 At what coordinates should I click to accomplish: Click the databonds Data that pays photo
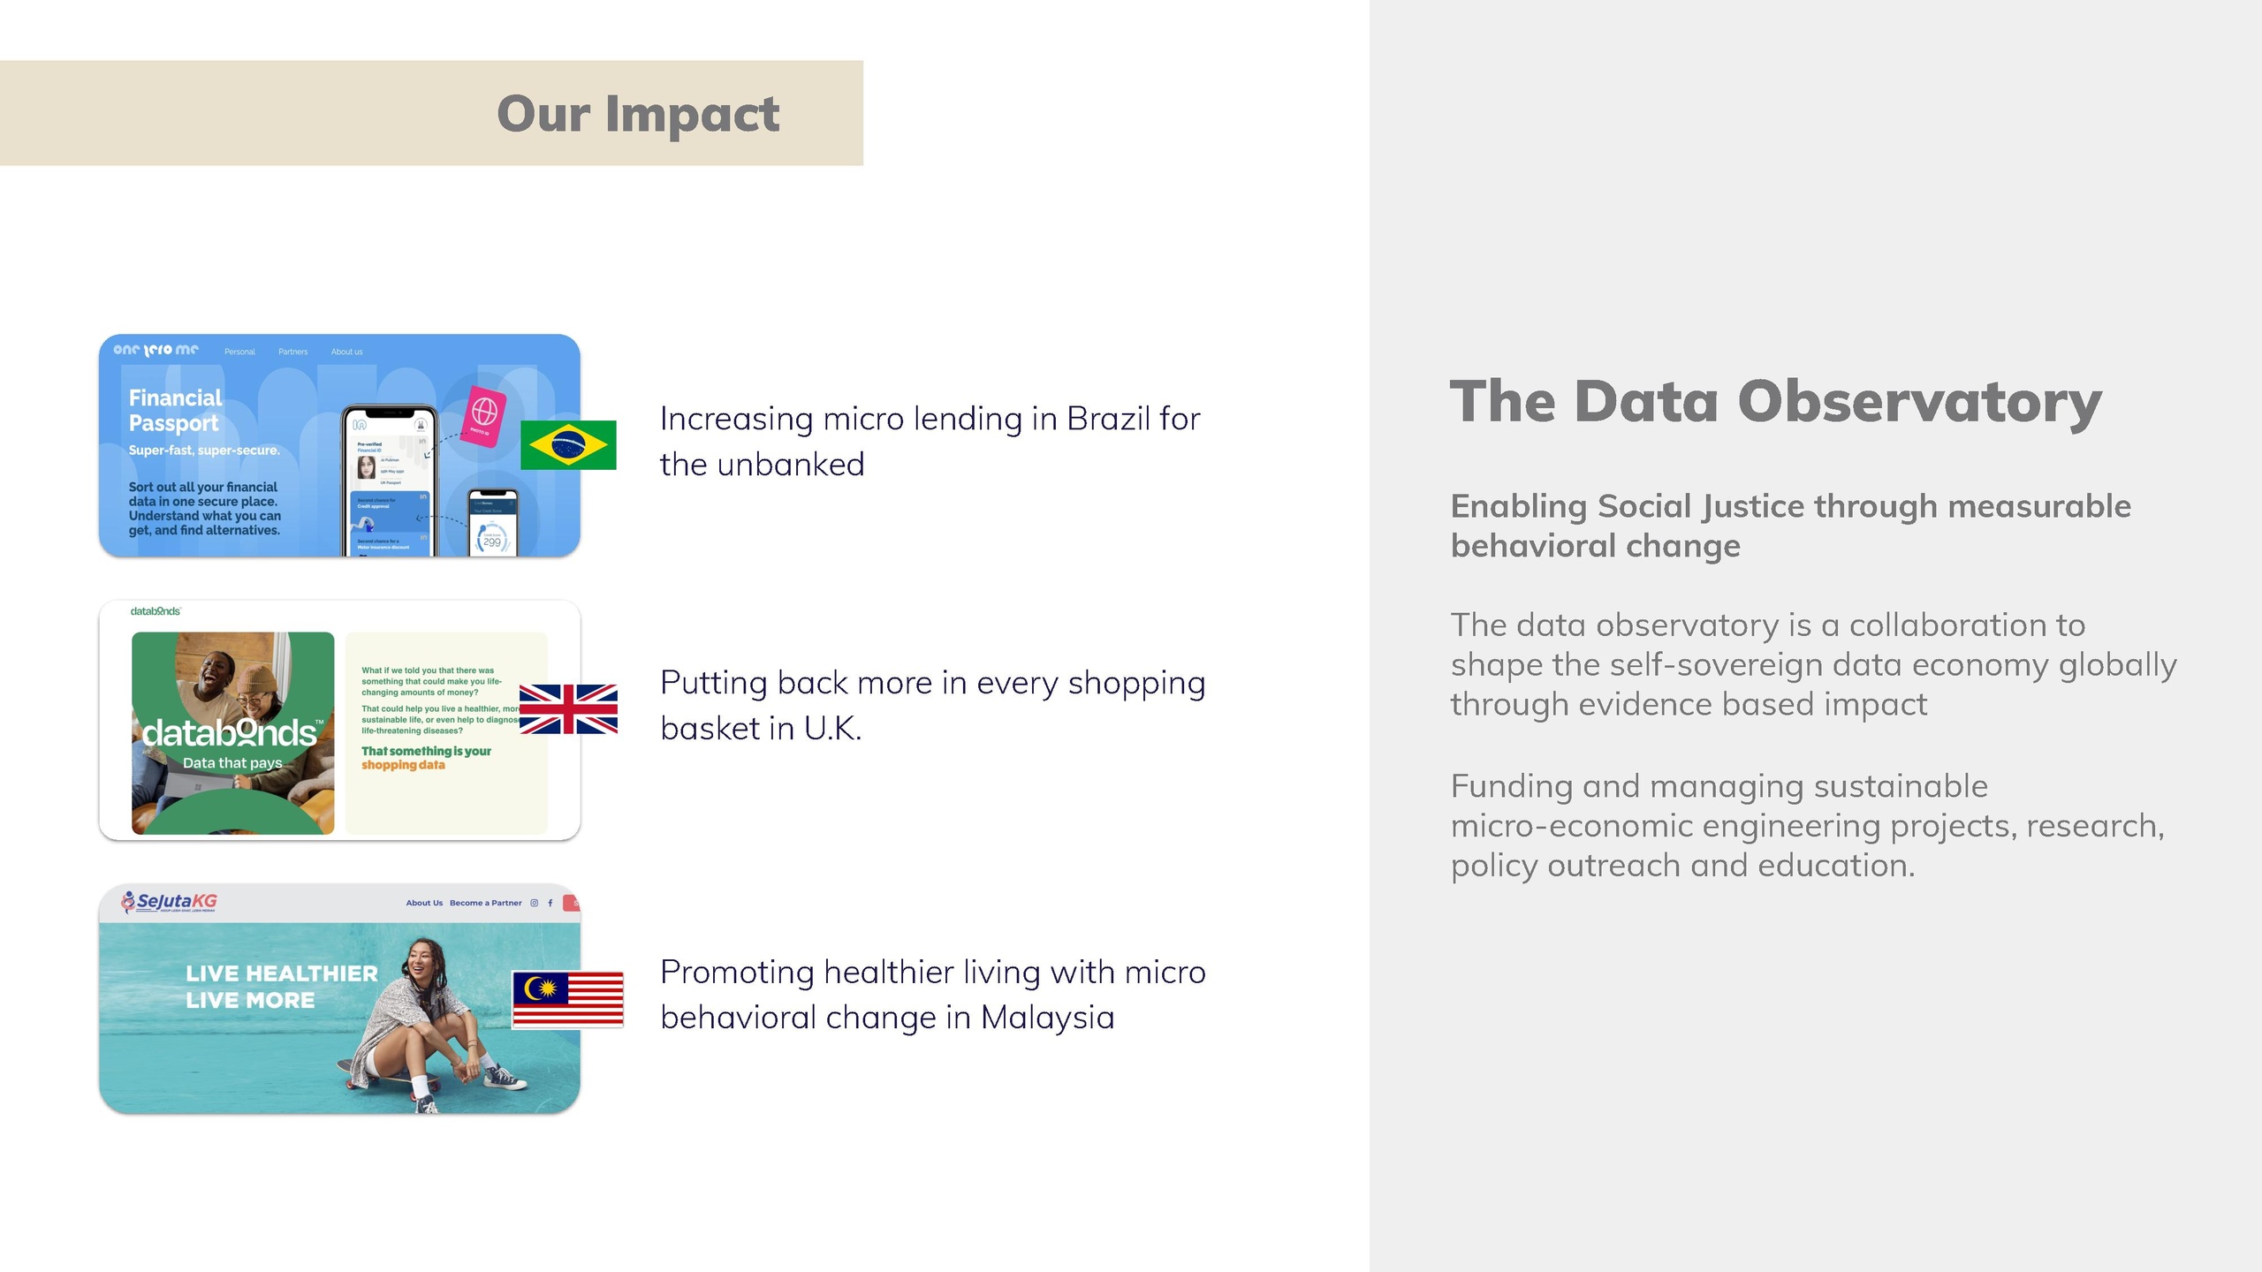(x=233, y=733)
